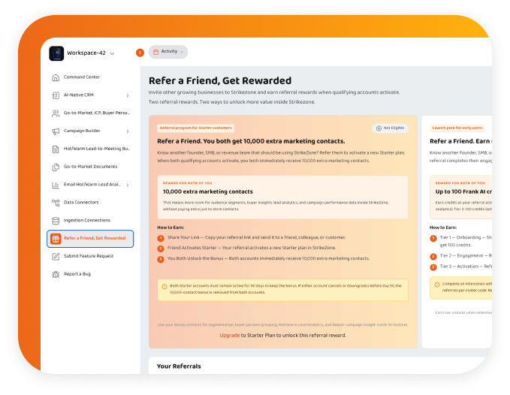
Task: Click the Ingestion Connections database icon
Action: click(56, 221)
